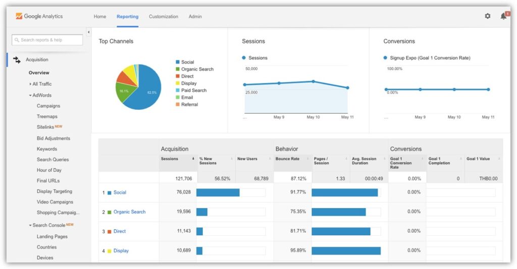Open the Home tab

pos(100,17)
